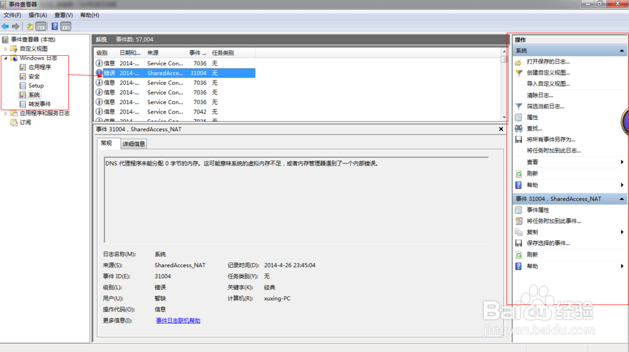Select the 安全 log
This screenshot has height=352, width=629.
34,77
